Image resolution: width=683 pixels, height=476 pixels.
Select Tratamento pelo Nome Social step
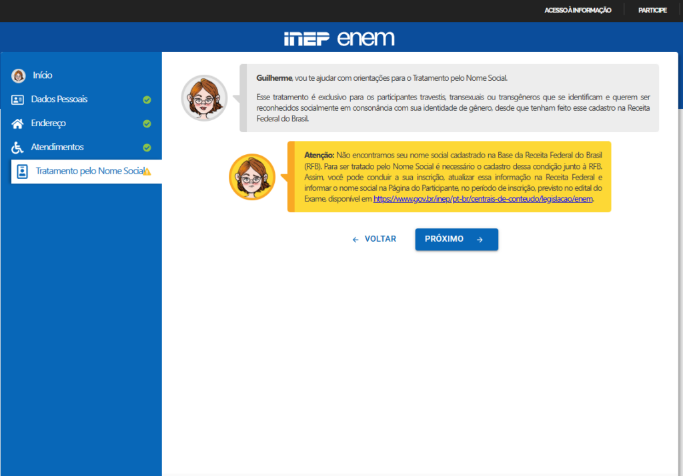[86, 172]
